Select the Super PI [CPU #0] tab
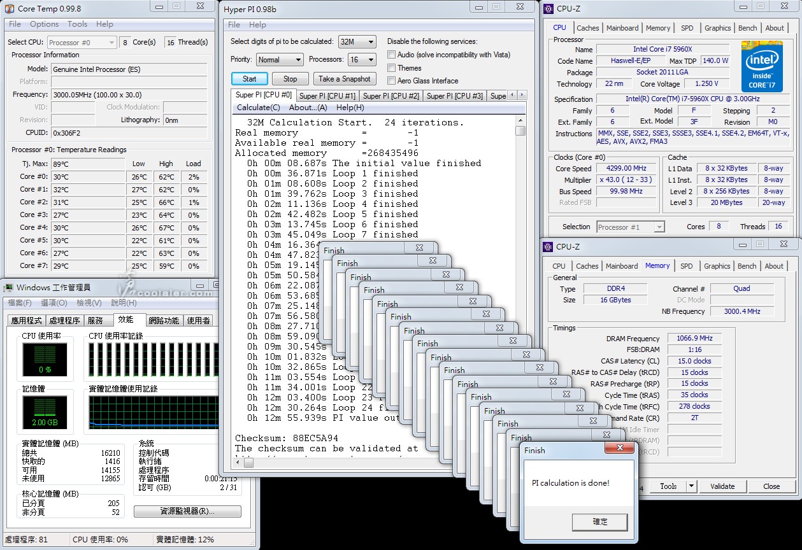The image size is (802, 550). [x=264, y=95]
